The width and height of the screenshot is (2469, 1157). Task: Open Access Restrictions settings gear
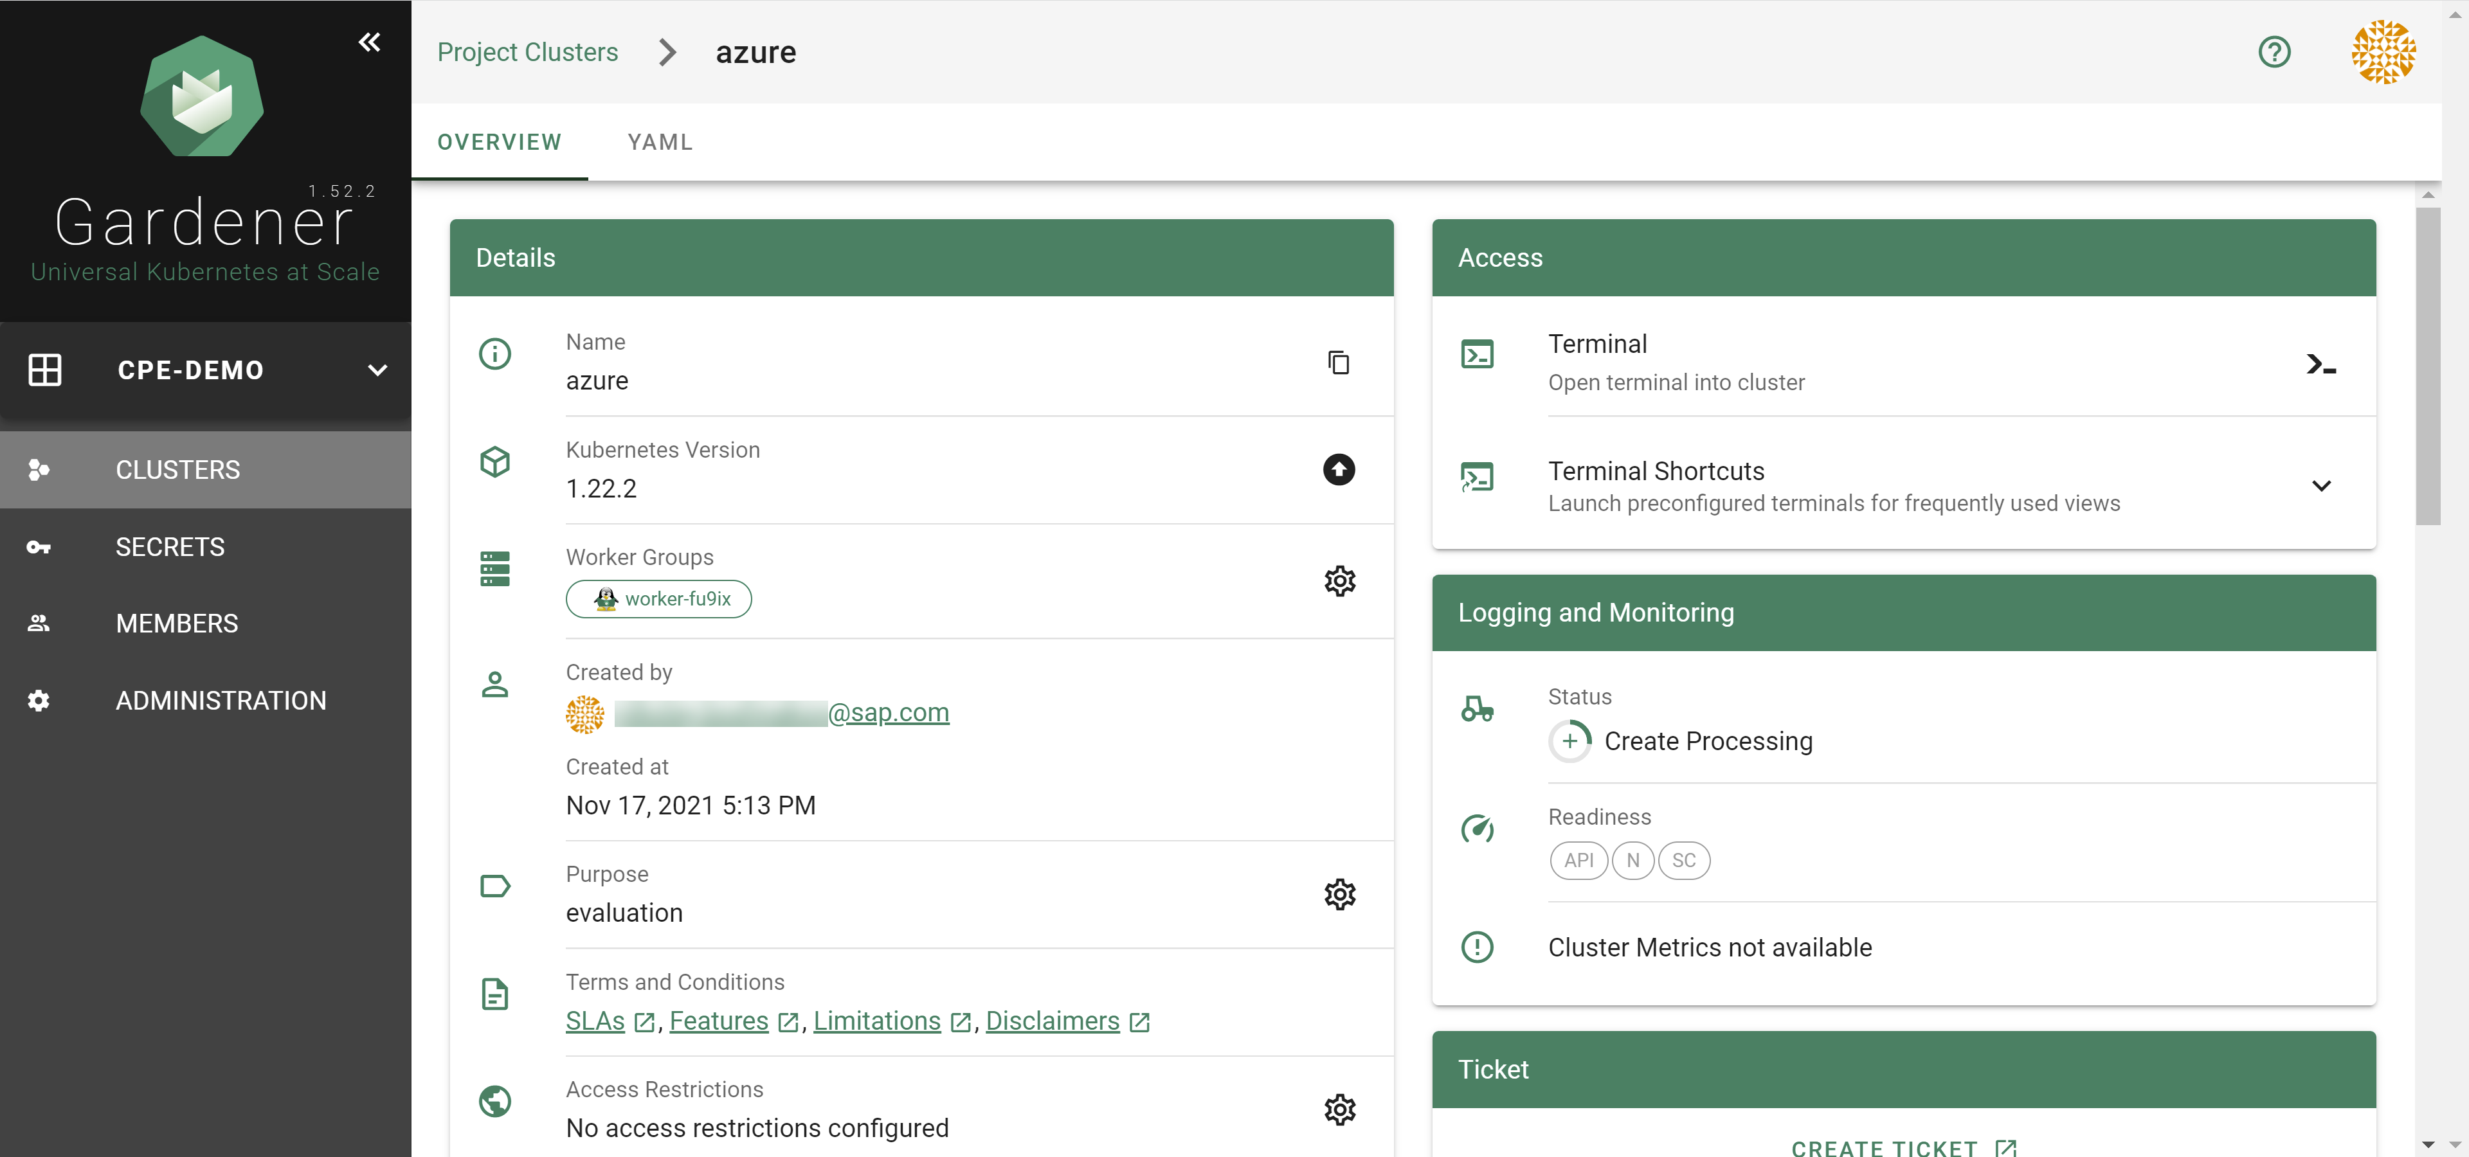(x=1339, y=1109)
